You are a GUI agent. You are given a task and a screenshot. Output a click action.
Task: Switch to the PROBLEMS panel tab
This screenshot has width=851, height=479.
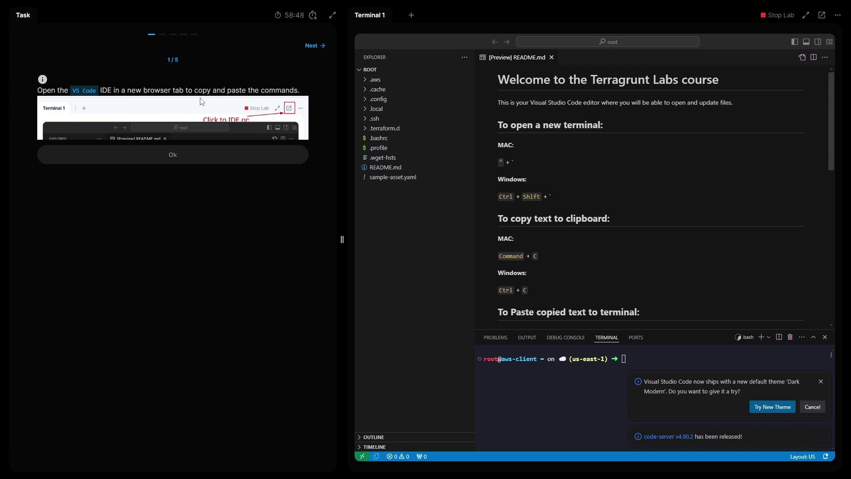click(x=495, y=338)
